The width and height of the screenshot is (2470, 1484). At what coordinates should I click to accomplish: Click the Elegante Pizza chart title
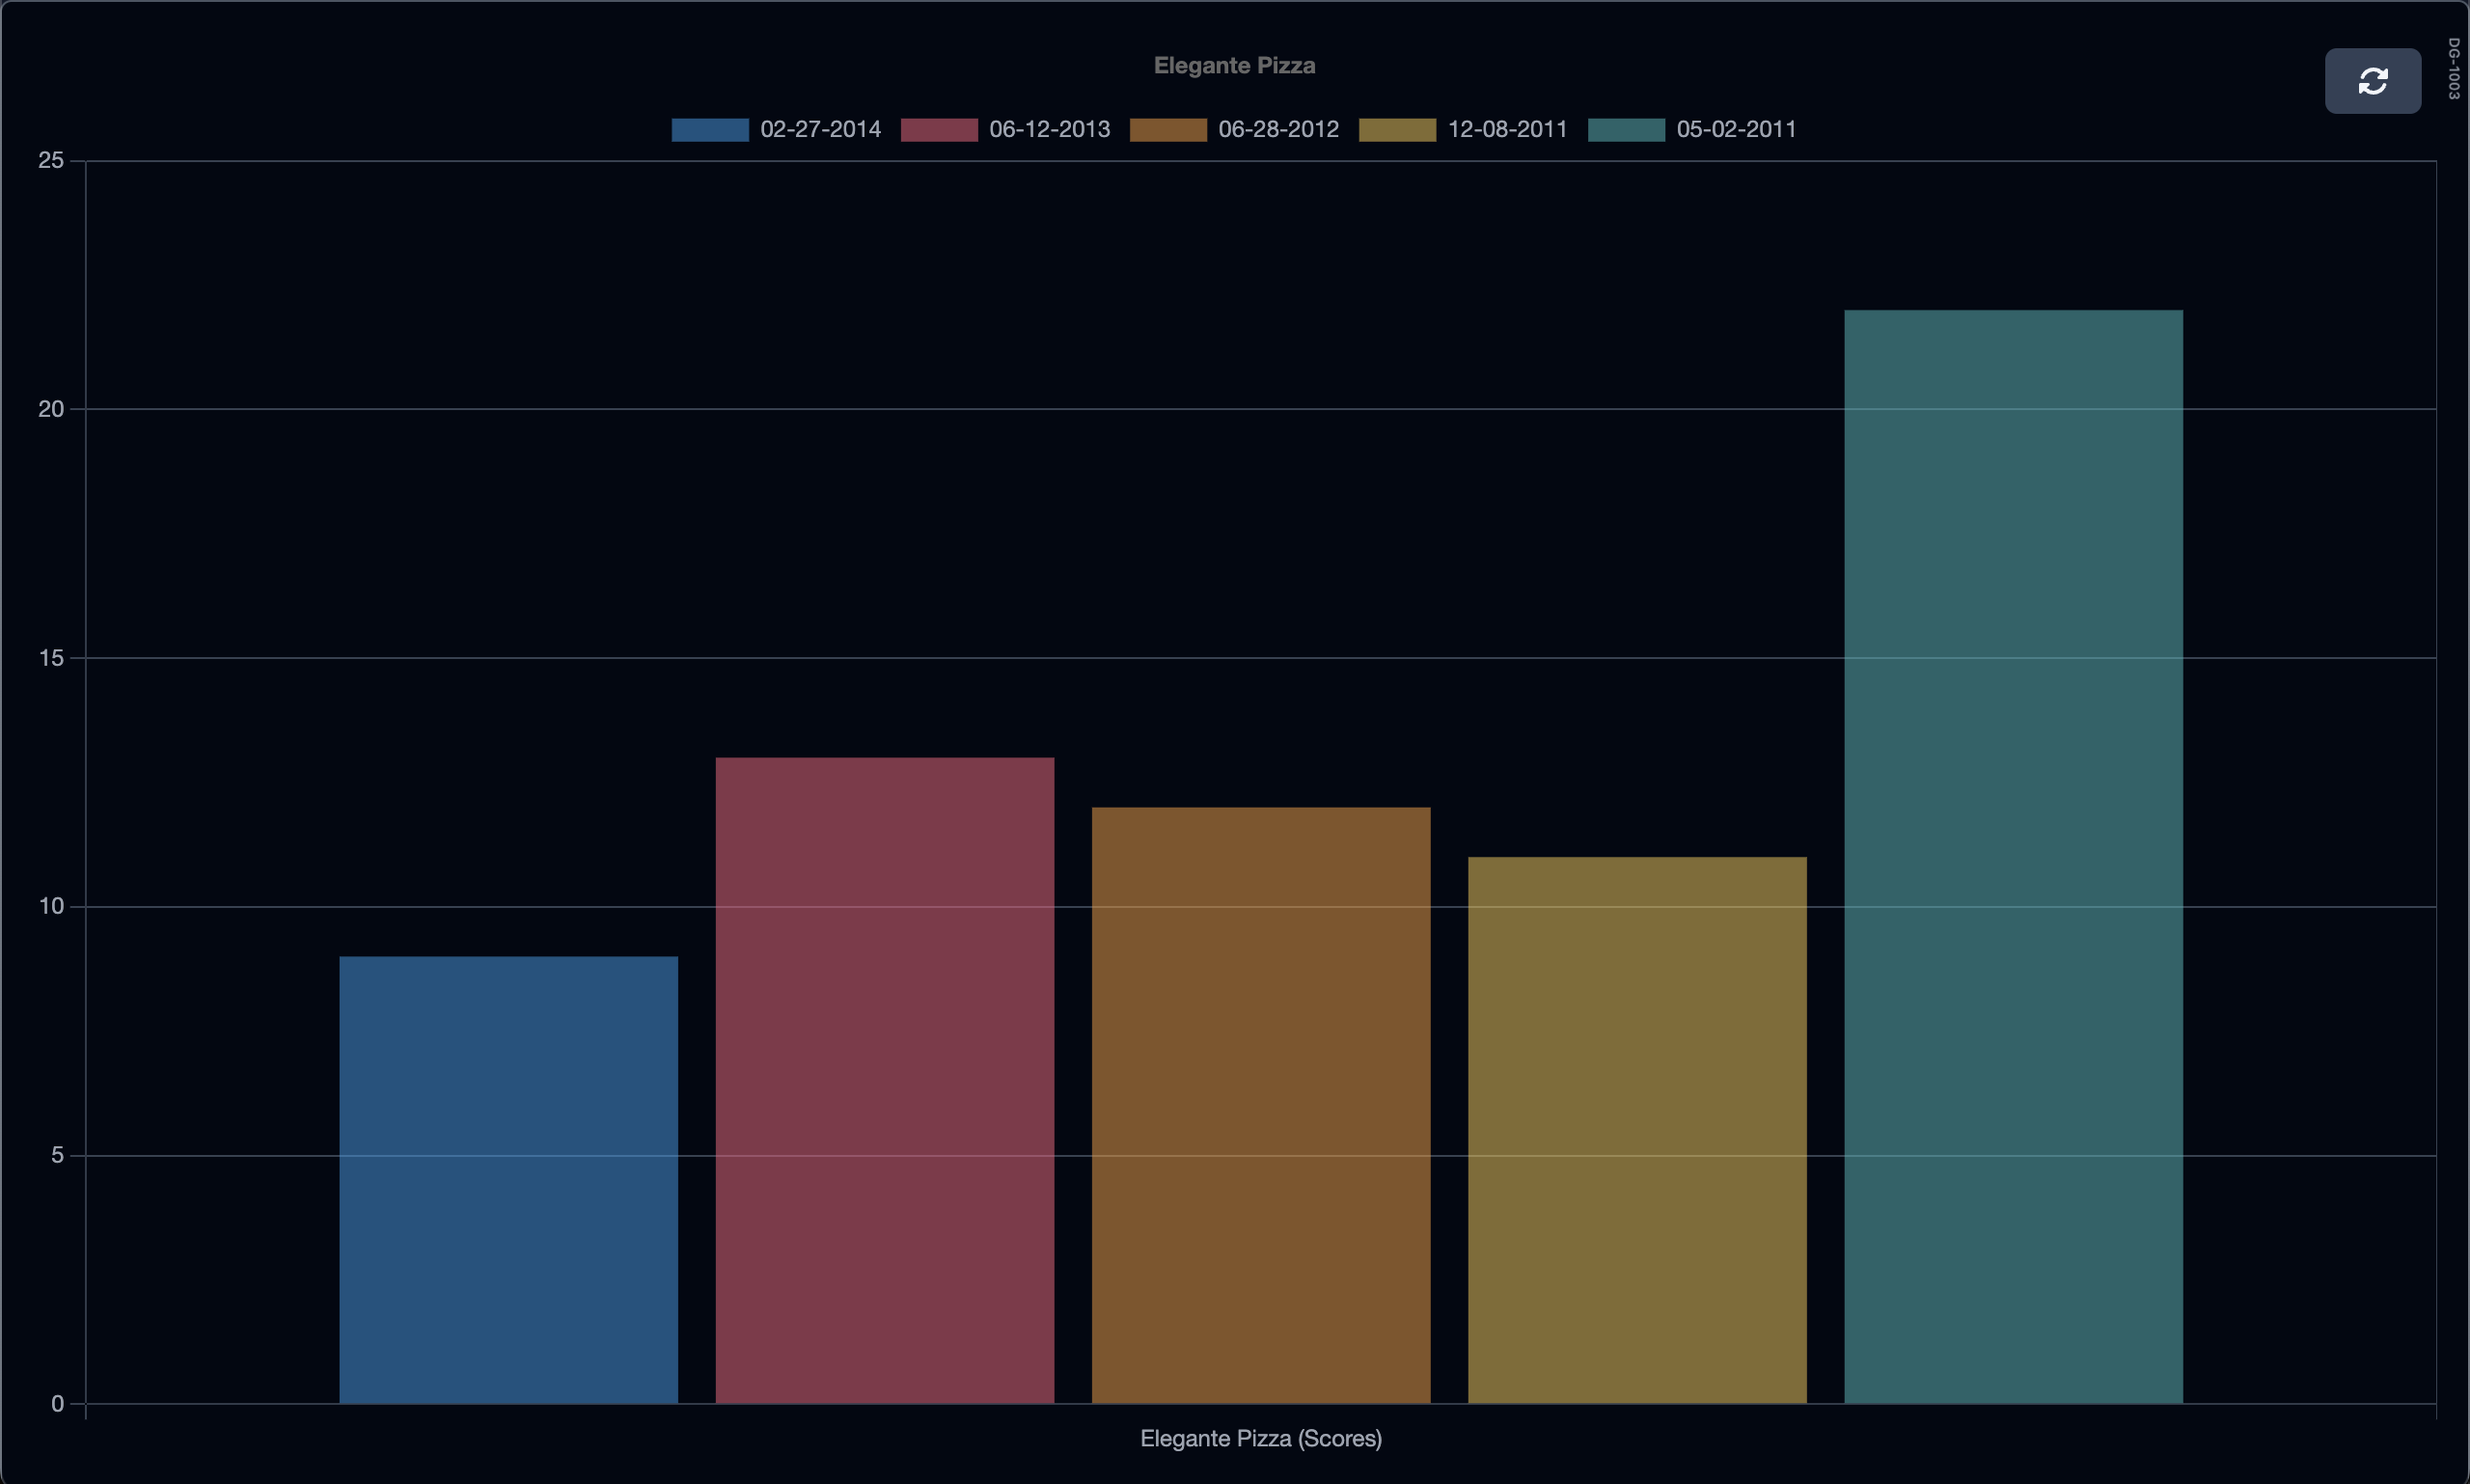[1234, 65]
